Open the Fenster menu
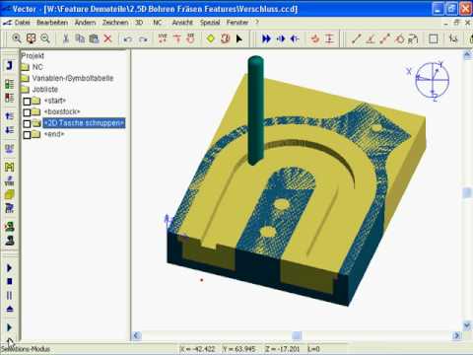The height and width of the screenshot is (355, 473). [x=237, y=23]
